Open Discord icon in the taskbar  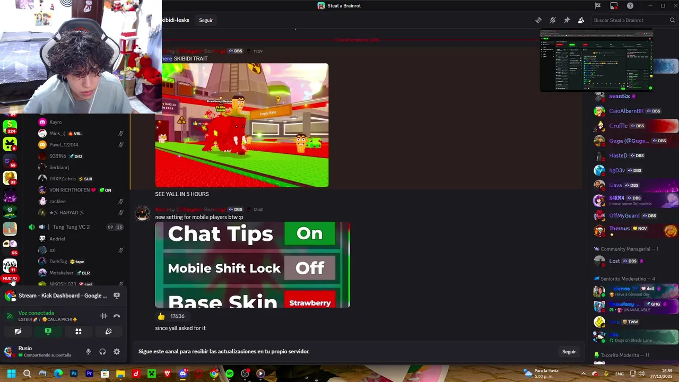182,374
